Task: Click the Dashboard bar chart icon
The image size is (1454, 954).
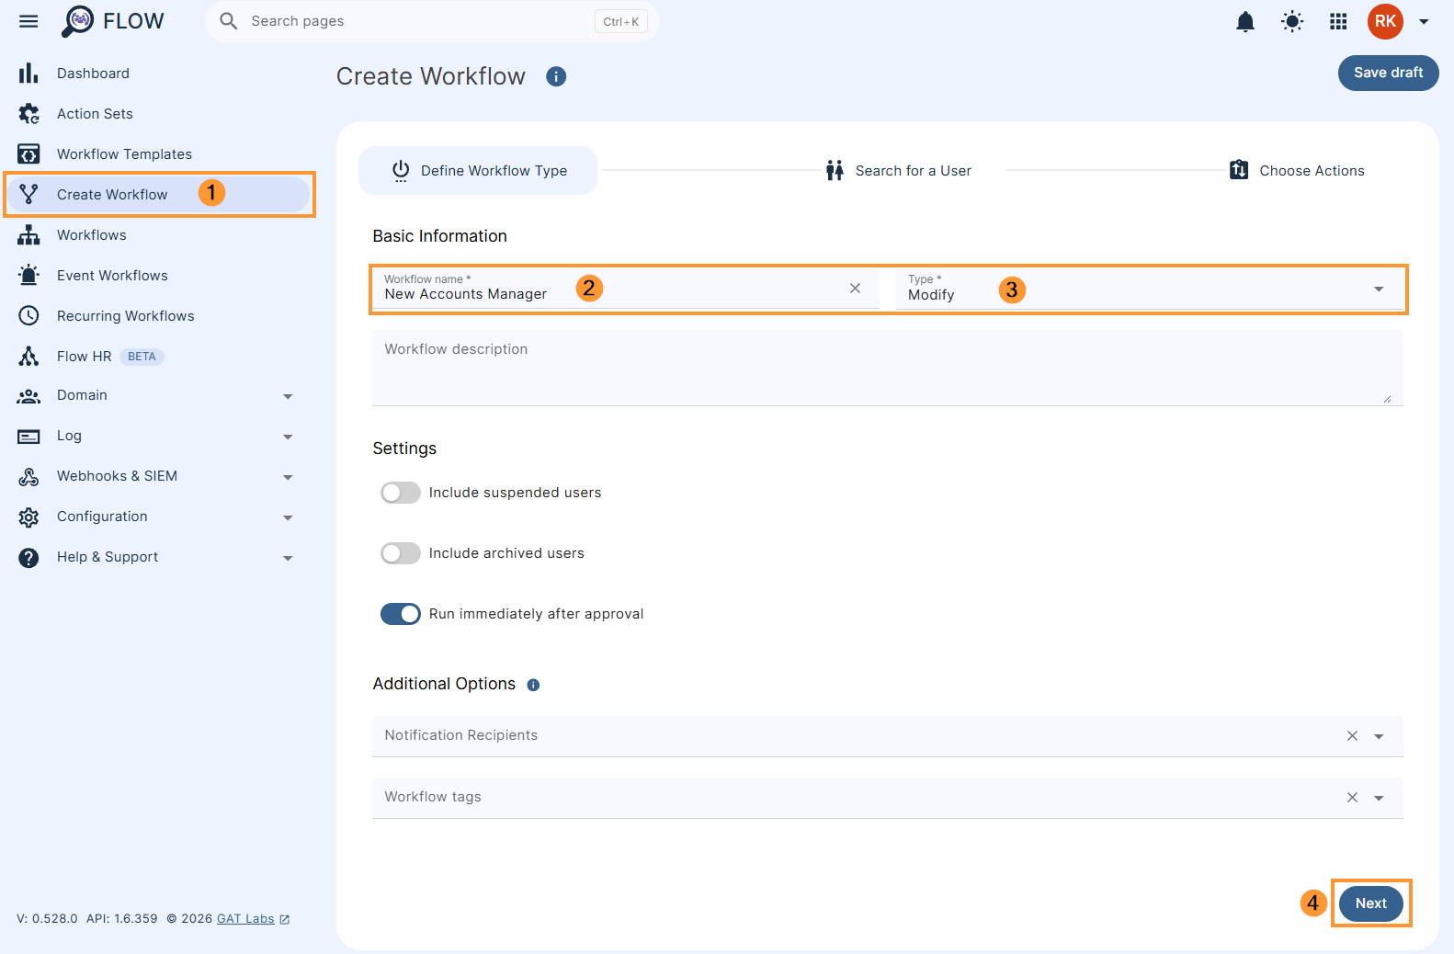Action: coord(28,74)
